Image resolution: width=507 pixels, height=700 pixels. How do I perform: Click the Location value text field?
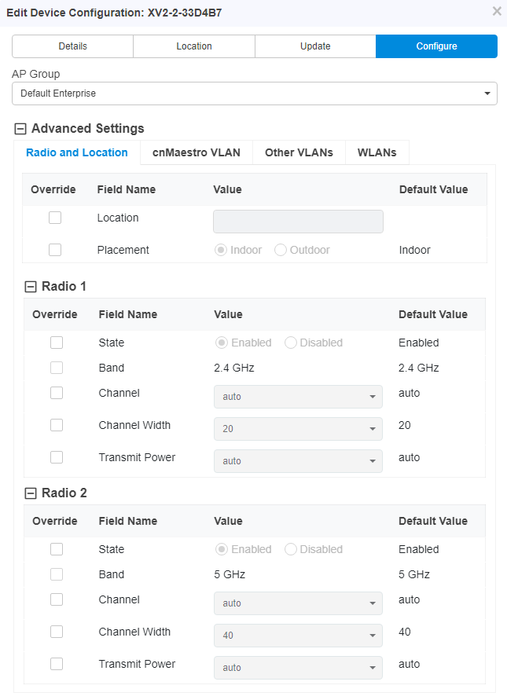pos(298,222)
